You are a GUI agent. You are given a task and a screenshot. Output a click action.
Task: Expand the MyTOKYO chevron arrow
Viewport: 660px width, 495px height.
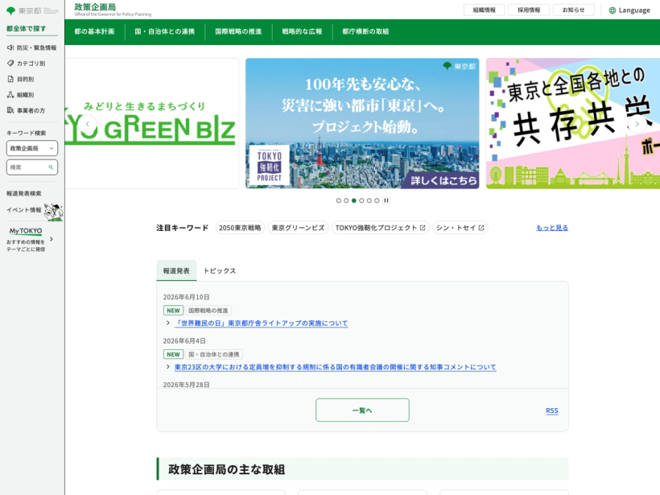(52, 239)
